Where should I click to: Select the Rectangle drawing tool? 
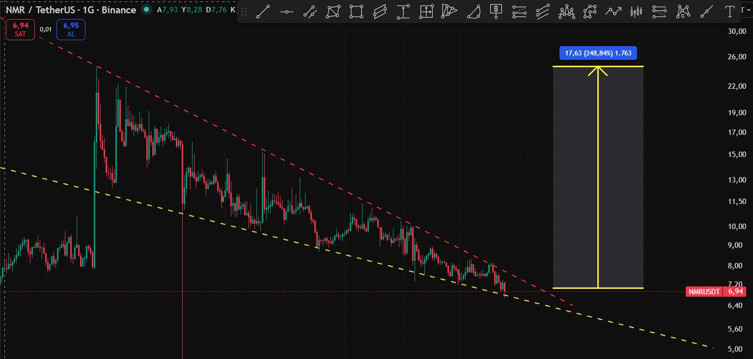[x=357, y=11]
